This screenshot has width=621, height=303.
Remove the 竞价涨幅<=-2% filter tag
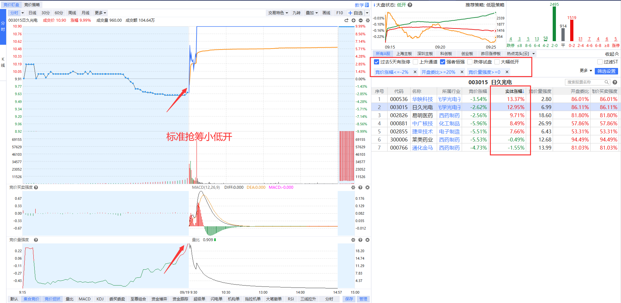(x=415, y=72)
